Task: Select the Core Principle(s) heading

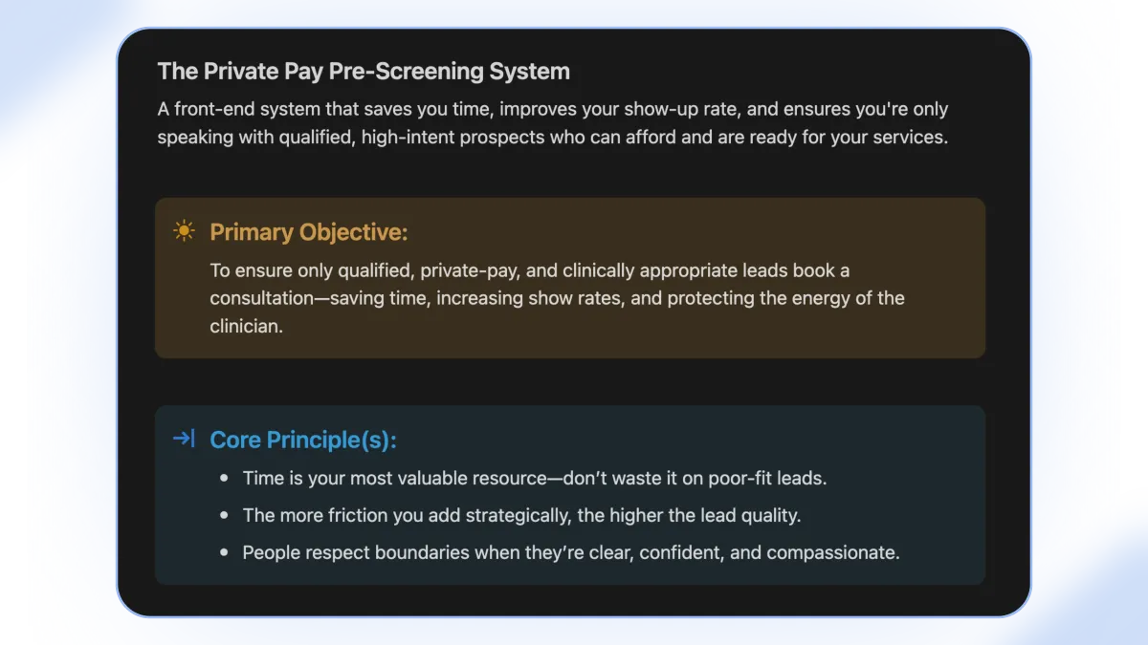Action: pos(303,440)
